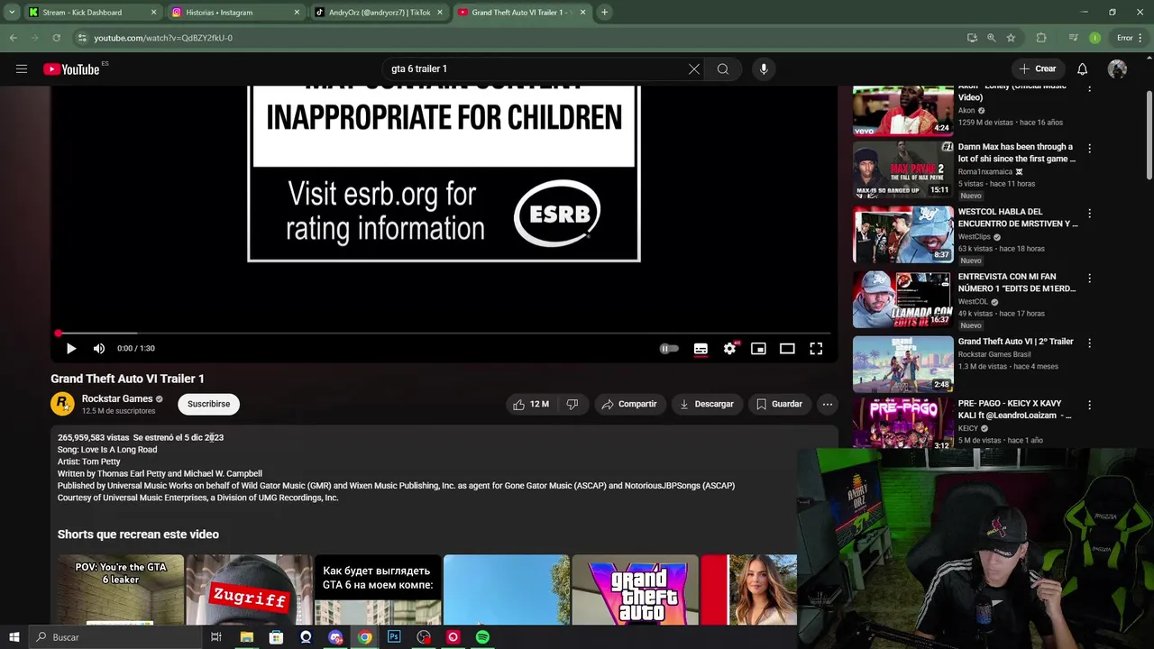Dislike the video with thumbs down
Screen dimensions: 1154x649
(572, 404)
